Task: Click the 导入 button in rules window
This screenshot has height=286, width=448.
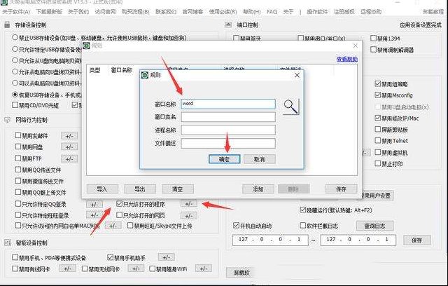Action: [x=102, y=189]
